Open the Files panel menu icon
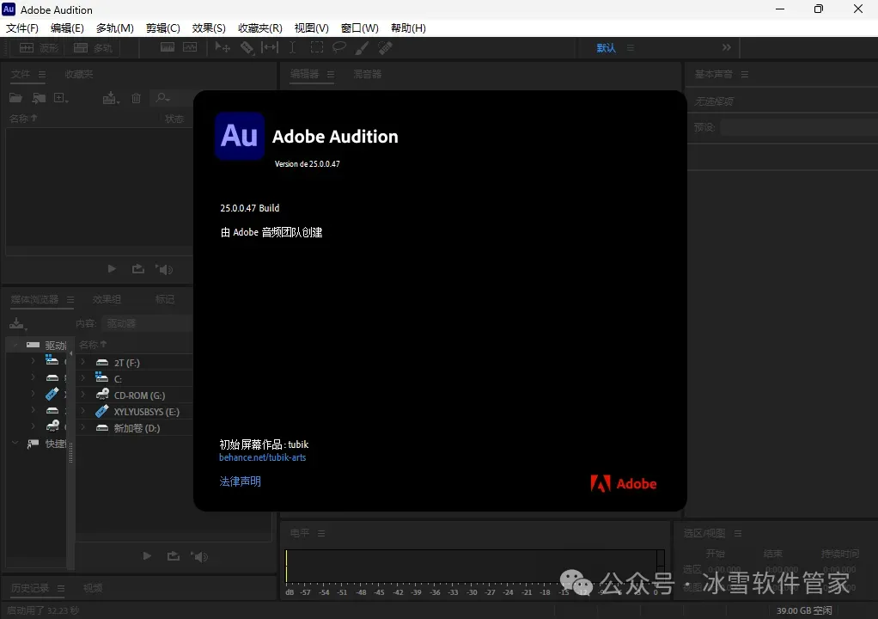878x619 pixels. 42,74
